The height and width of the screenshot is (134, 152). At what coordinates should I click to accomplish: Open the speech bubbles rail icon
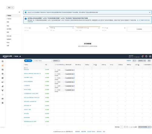coord(2,78)
